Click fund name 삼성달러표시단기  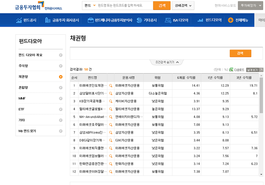point(93,93)
